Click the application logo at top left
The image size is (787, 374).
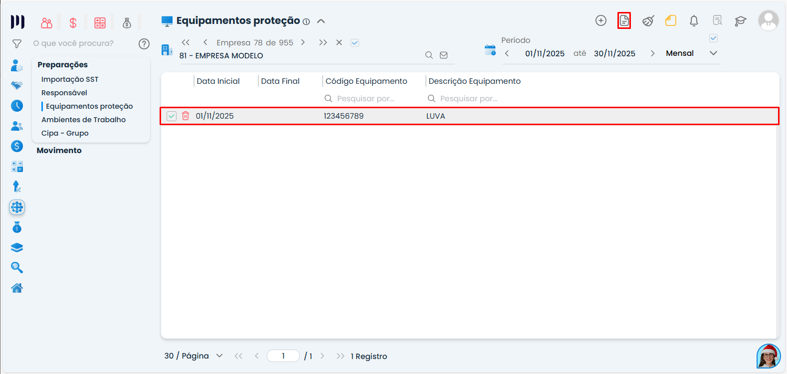coord(17,22)
